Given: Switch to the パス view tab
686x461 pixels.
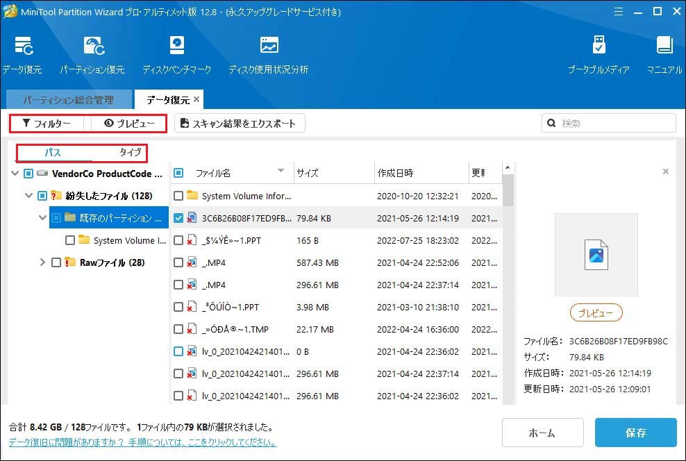Looking at the screenshot, I should (x=53, y=152).
